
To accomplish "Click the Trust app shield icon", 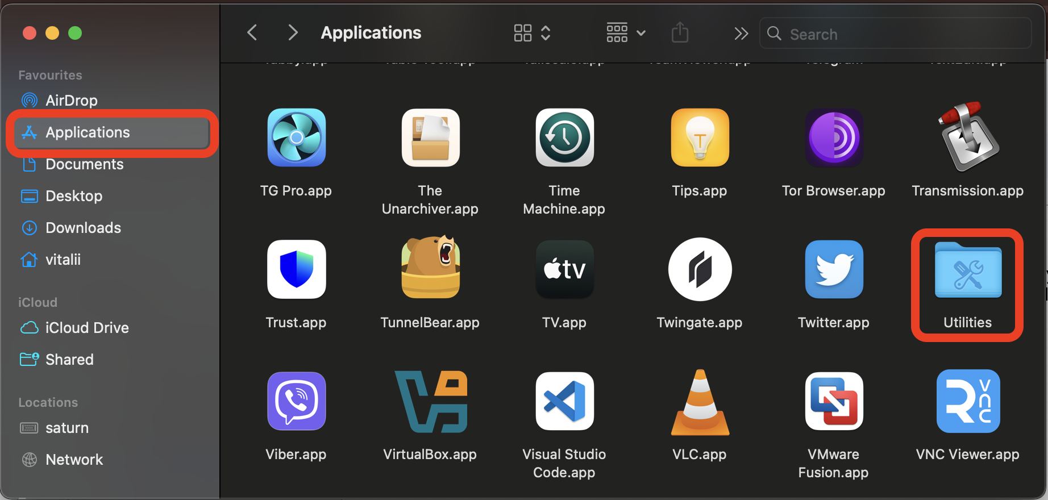I will click(296, 269).
